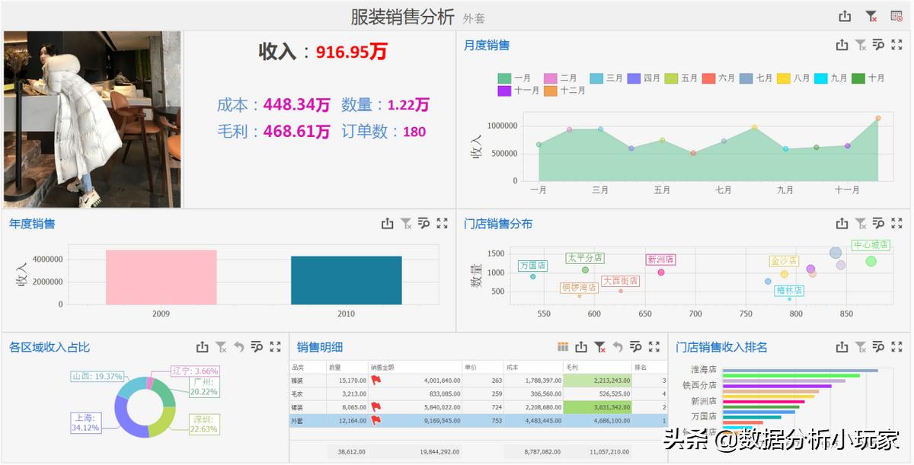Click the filter icon on 月度销售 panel

[860, 44]
